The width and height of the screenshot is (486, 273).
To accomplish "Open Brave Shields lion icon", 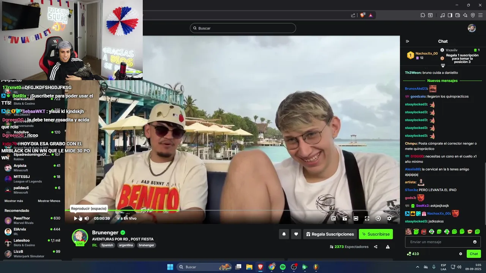I will 363,15.
